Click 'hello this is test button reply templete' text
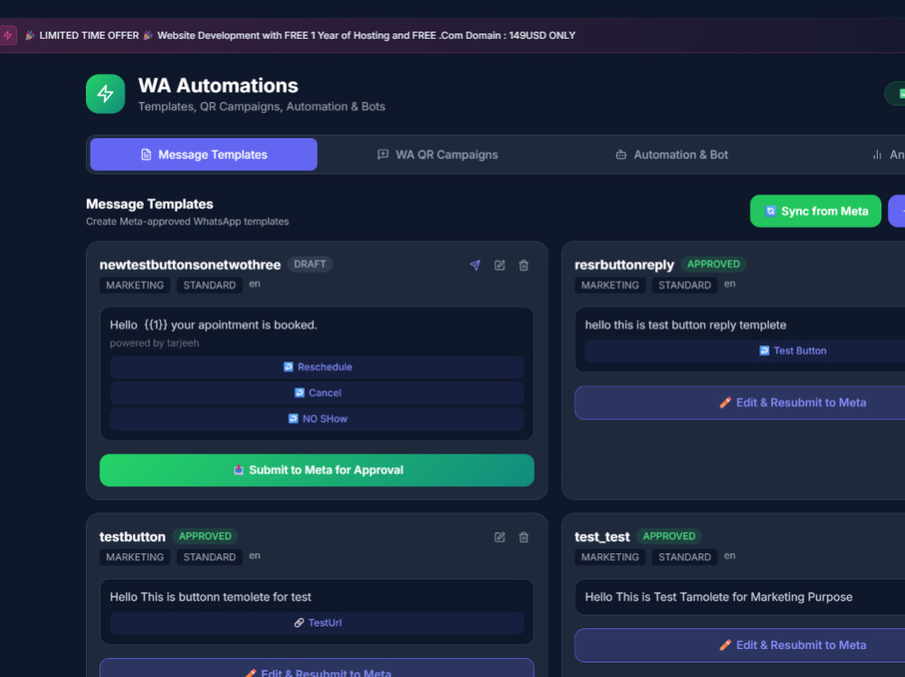 685,324
